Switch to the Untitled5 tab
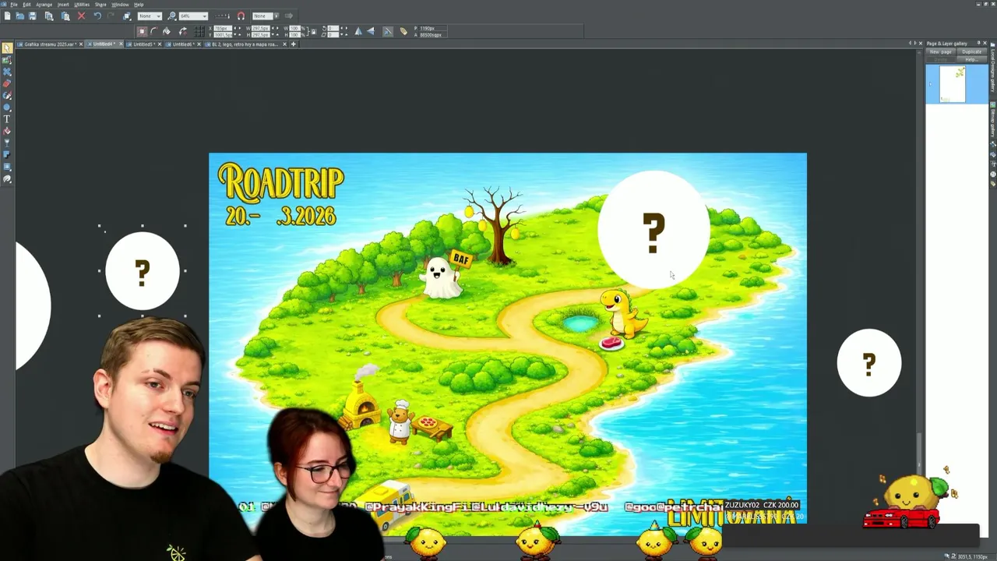The image size is (997, 561). [x=143, y=44]
